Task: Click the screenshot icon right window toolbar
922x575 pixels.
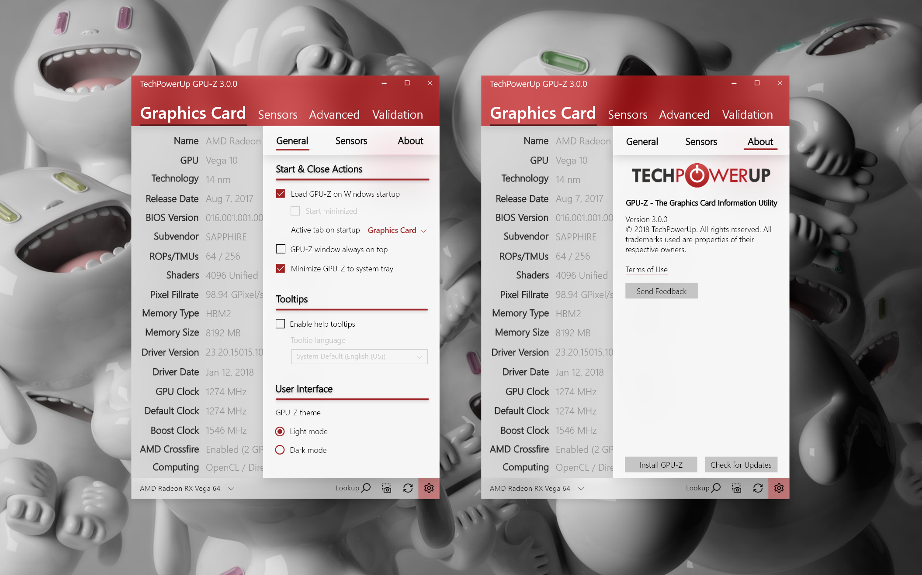Action: pyautogui.click(x=736, y=488)
